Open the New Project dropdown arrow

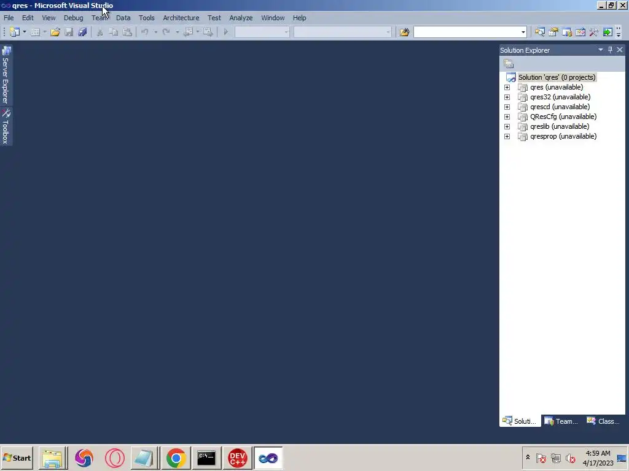tap(25, 32)
